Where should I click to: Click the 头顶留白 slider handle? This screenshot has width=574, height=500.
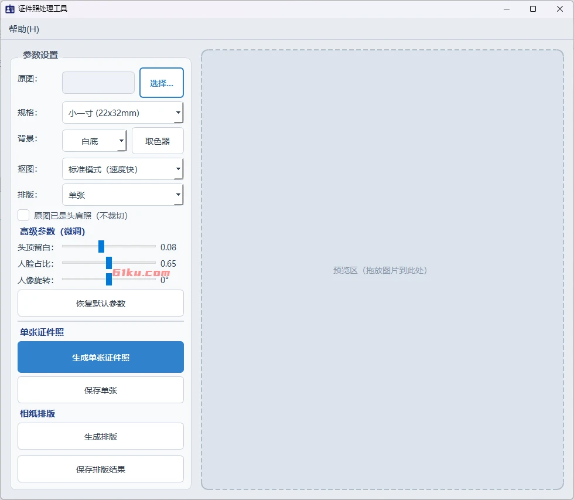pos(101,247)
